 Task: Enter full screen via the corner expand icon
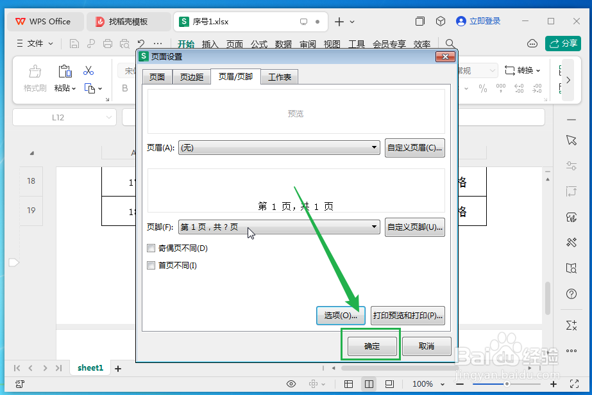[574, 383]
